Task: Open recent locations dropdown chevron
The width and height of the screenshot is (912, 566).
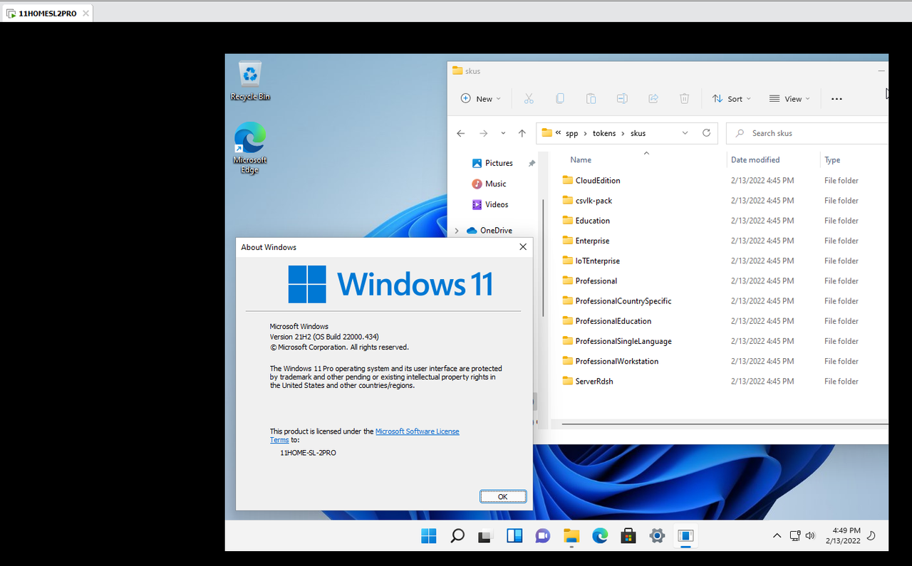Action: (503, 133)
